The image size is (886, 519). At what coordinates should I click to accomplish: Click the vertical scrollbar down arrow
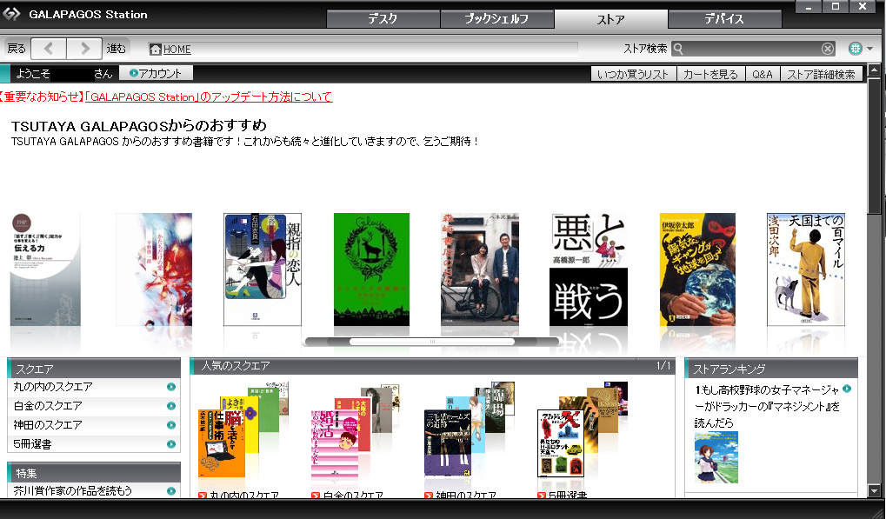(874, 491)
